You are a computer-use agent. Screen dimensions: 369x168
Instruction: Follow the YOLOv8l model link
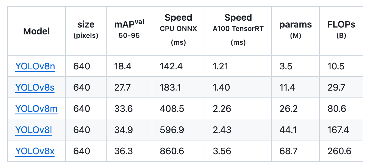[34, 130]
